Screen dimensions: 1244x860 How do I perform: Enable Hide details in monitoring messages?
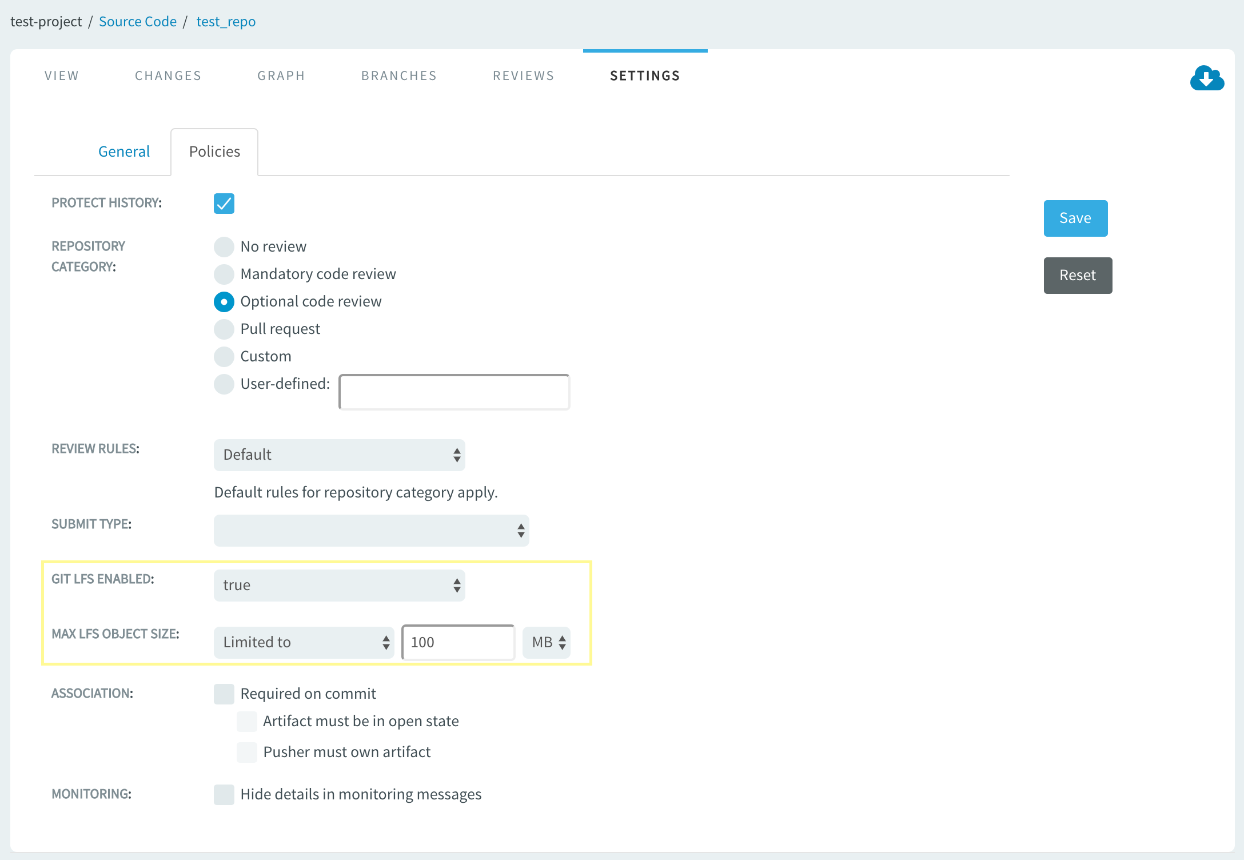(x=224, y=795)
